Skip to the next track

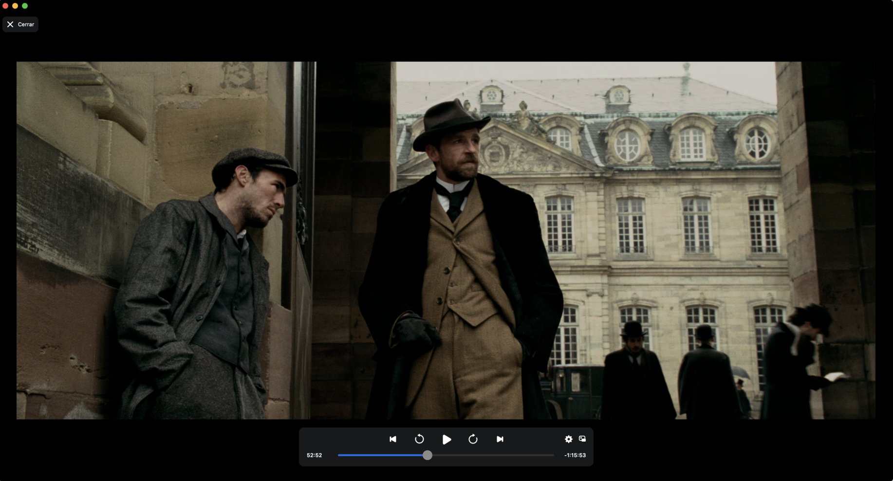point(500,439)
